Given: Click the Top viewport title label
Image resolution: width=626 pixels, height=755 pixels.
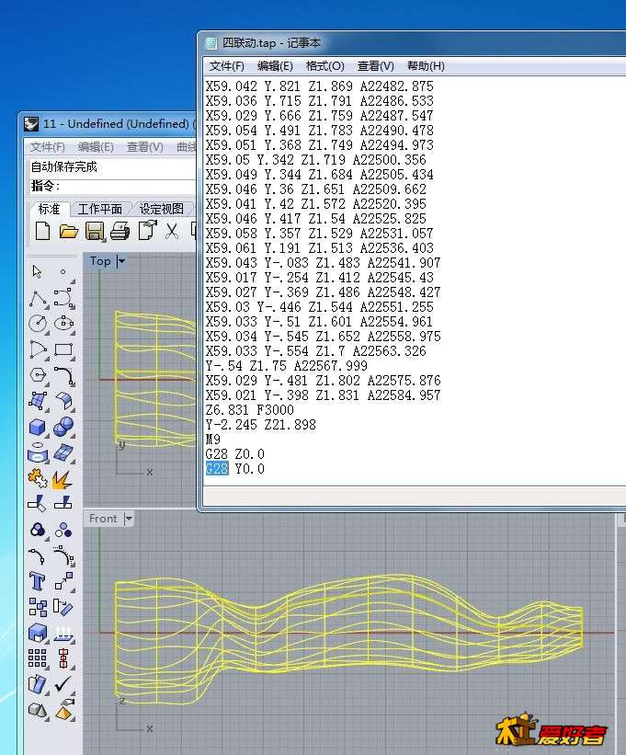Looking at the screenshot, I should (100, 261).
